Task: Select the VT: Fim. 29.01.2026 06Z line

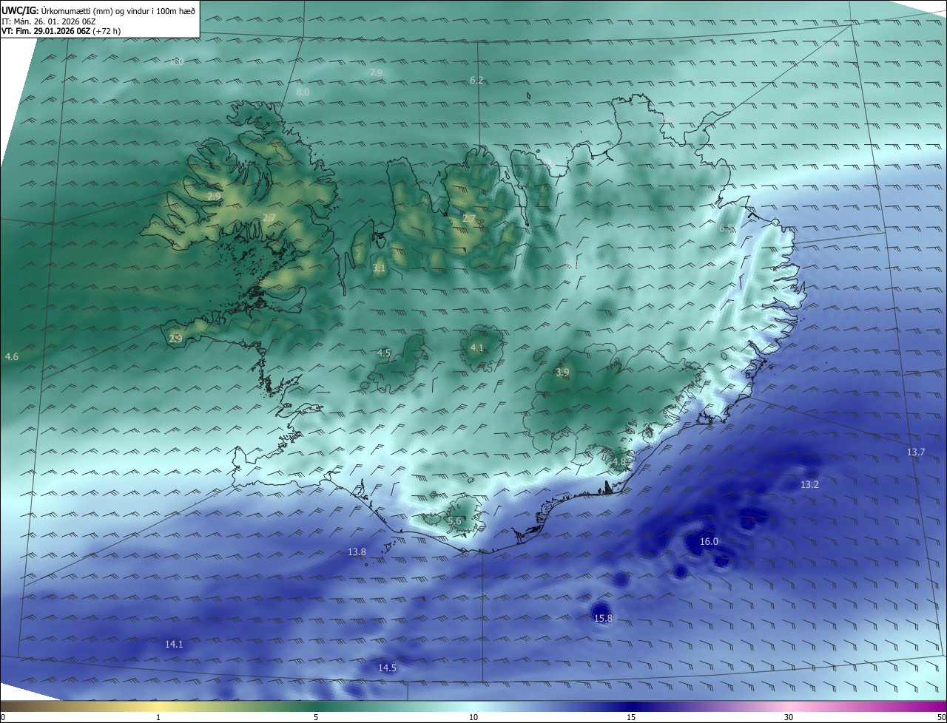Action: [x=61, y=31]
